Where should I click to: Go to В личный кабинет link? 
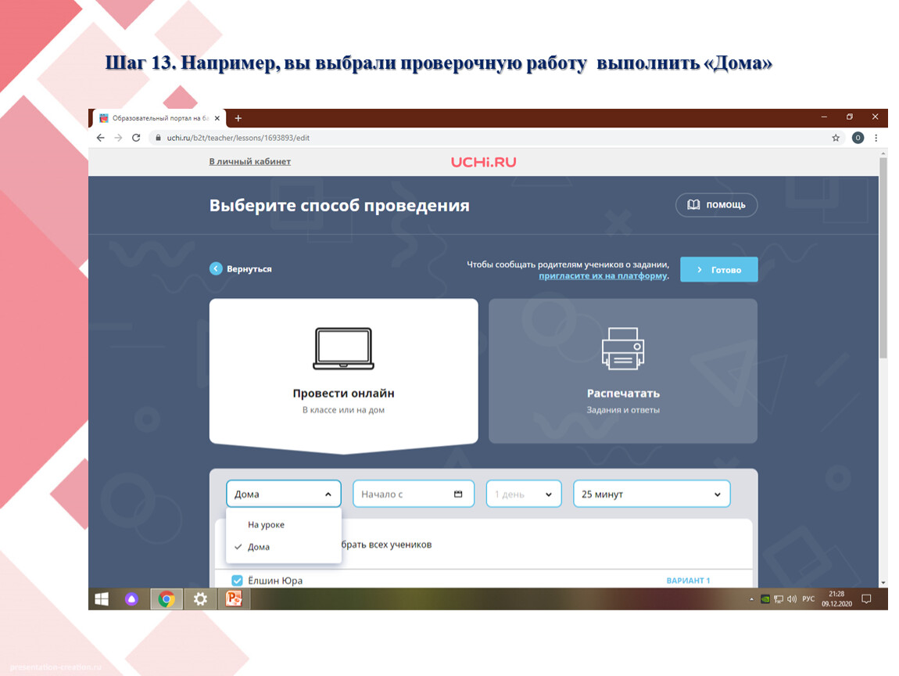[249, 162]
